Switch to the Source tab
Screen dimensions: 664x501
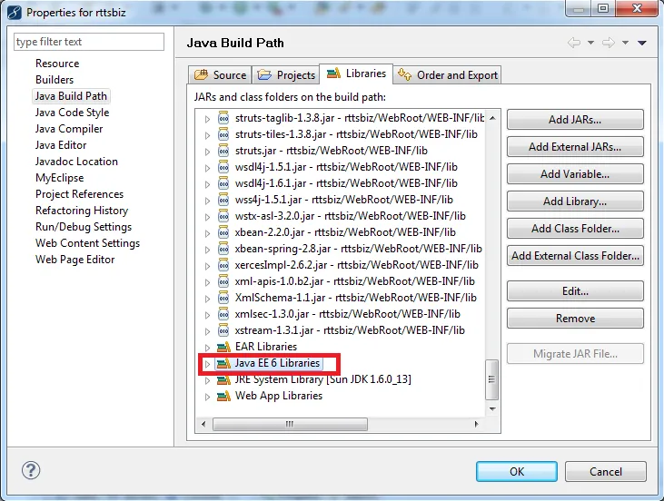tap(220, 75)
